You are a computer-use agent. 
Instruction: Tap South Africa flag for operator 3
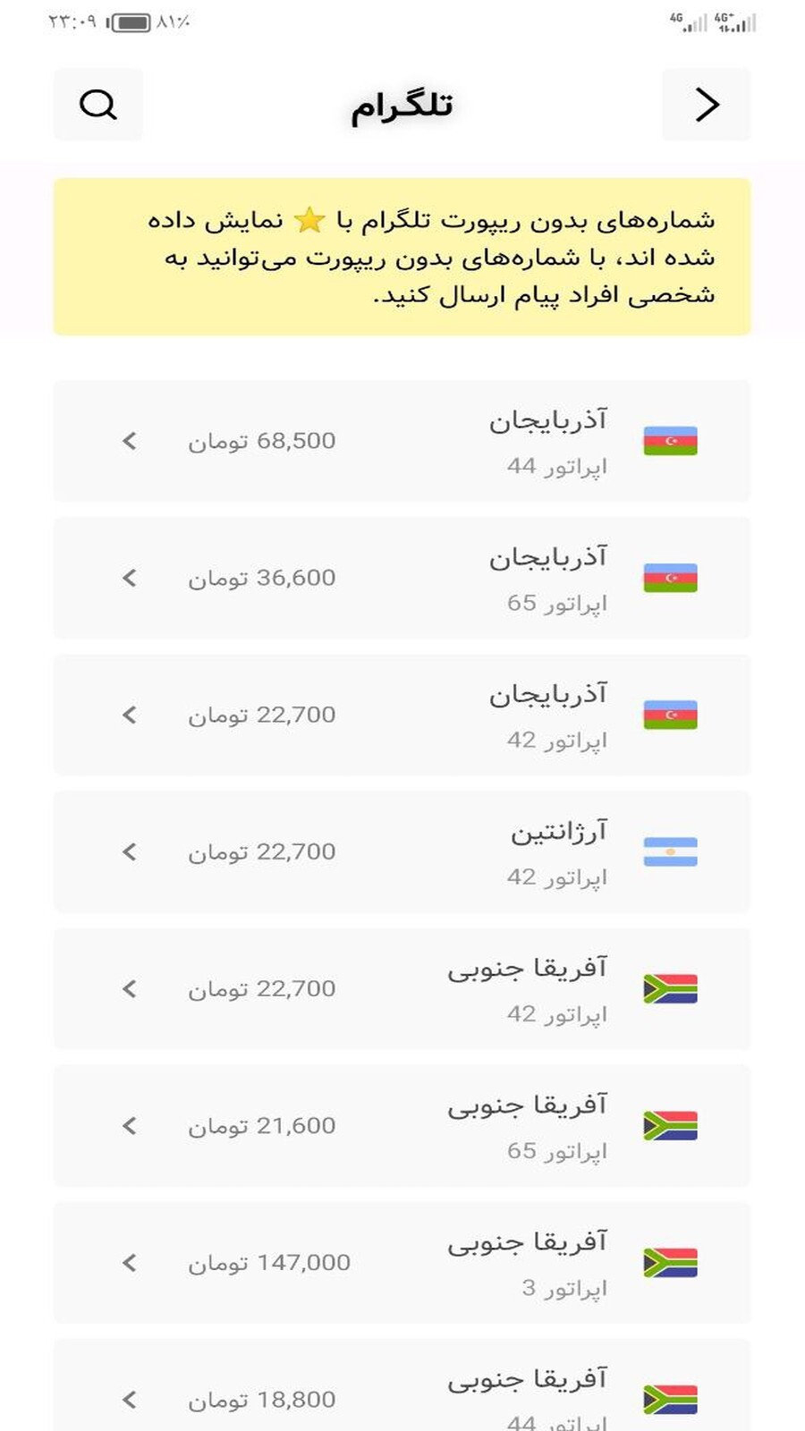670,1262
